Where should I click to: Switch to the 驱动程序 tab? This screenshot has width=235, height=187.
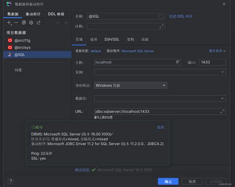33,14
